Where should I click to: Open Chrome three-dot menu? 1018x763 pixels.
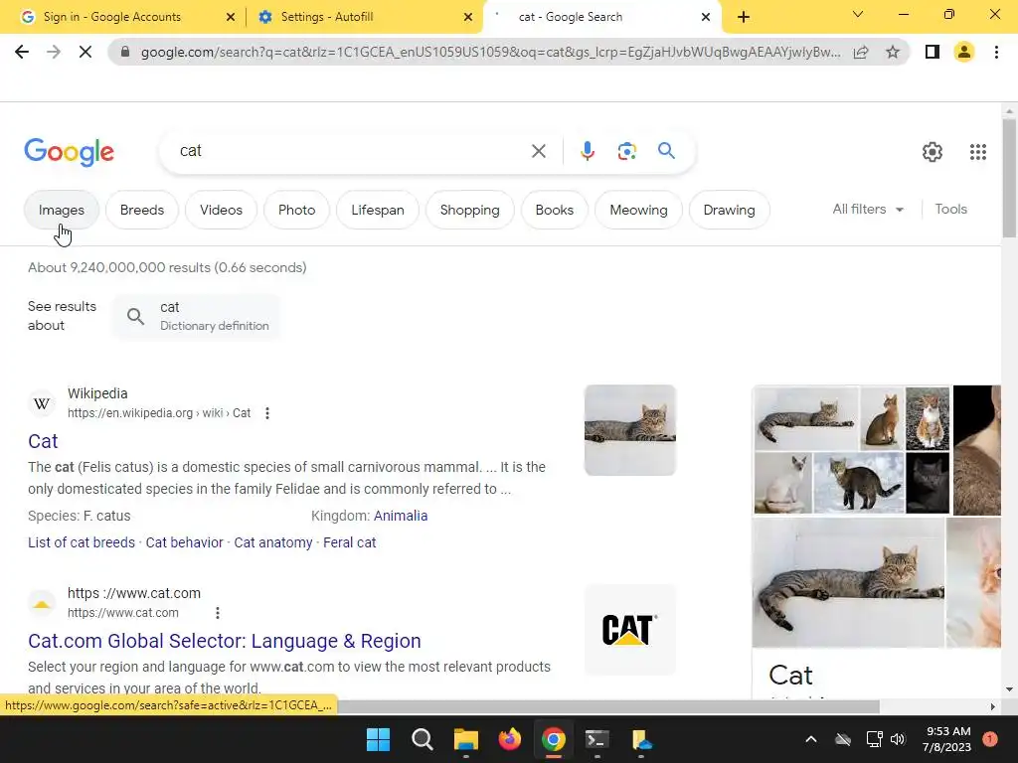point(996,52)
